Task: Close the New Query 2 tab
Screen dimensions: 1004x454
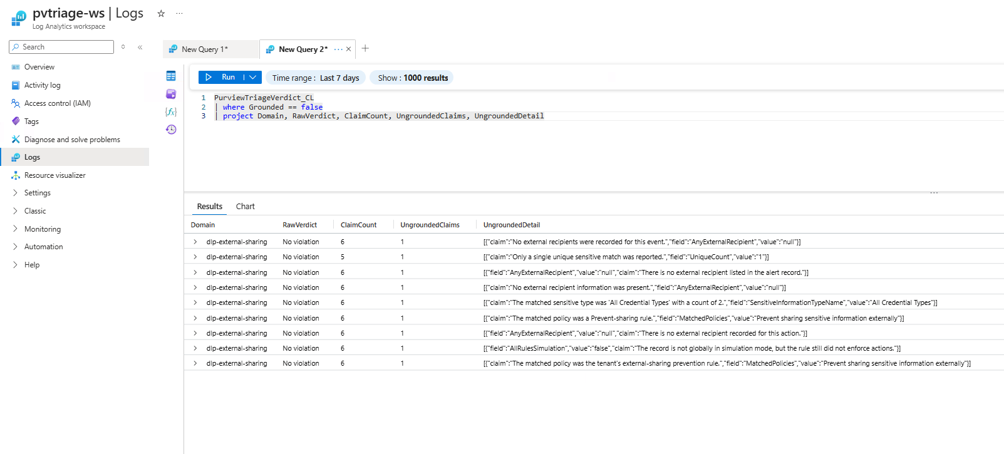Action: coord(349,49)
